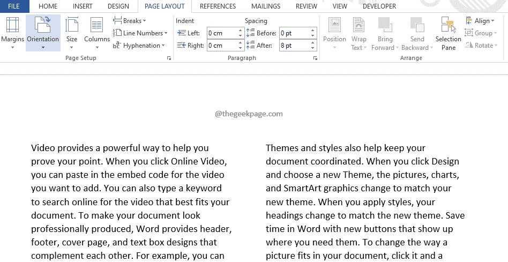
Task: Open the Selection Pane
Action: [x=448, y=33]
